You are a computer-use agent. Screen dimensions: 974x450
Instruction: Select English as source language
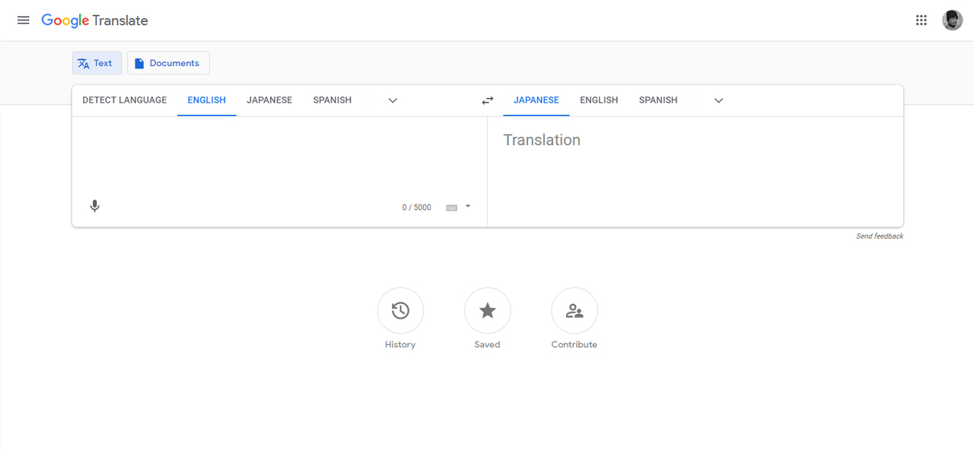click(207, 100)
